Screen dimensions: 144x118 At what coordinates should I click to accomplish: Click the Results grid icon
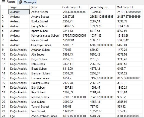click(3, 1)
